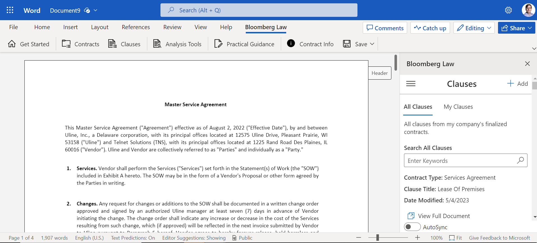This screenshot has height=243, width=537.
Task: Click the Fit page icon
Action: 452,238
